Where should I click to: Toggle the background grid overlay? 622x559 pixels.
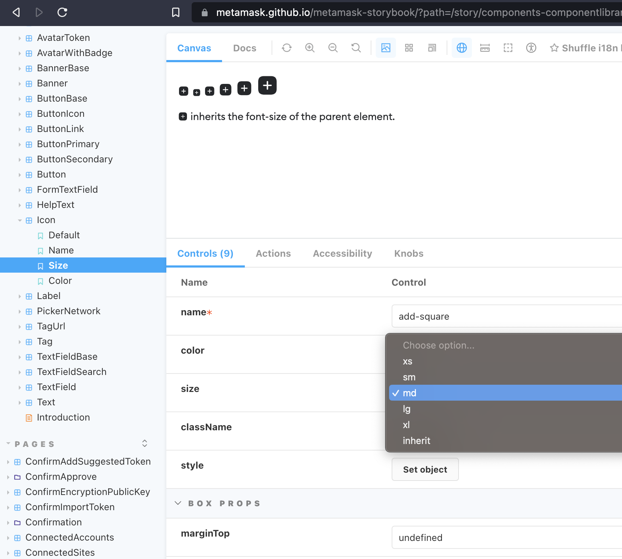[x=409, y=48]
